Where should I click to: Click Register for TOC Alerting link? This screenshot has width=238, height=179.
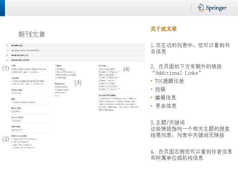coord(25,139)
